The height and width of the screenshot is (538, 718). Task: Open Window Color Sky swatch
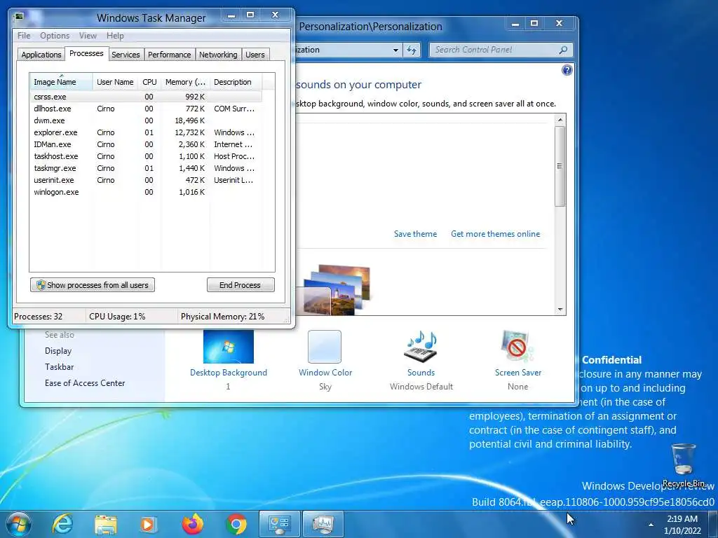click(325, 347)
